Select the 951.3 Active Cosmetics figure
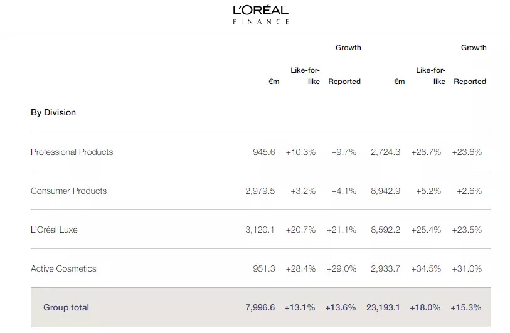 click(x=263, y=268)
